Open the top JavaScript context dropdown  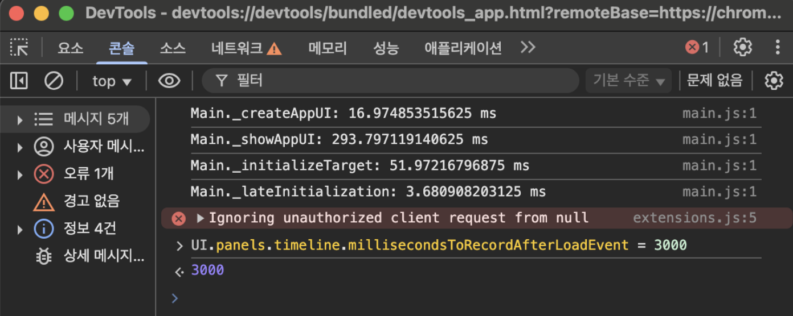(x=112, y=81)
